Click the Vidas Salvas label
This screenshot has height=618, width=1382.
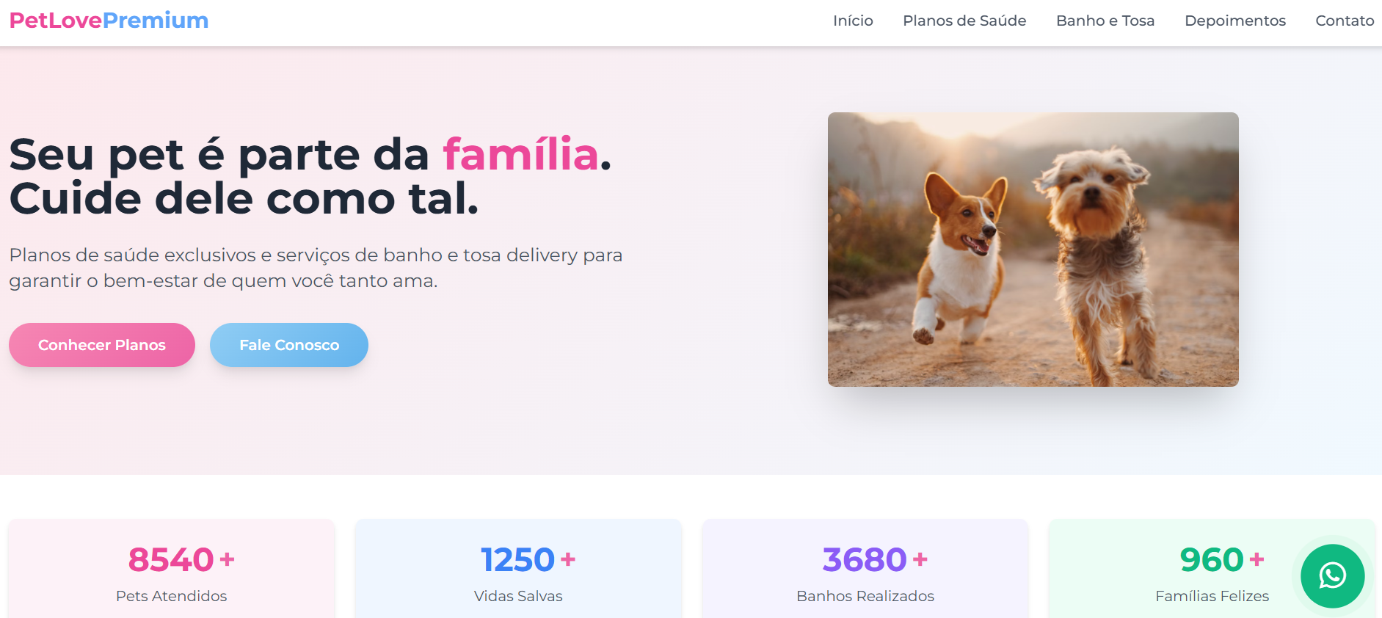point(518,596)
